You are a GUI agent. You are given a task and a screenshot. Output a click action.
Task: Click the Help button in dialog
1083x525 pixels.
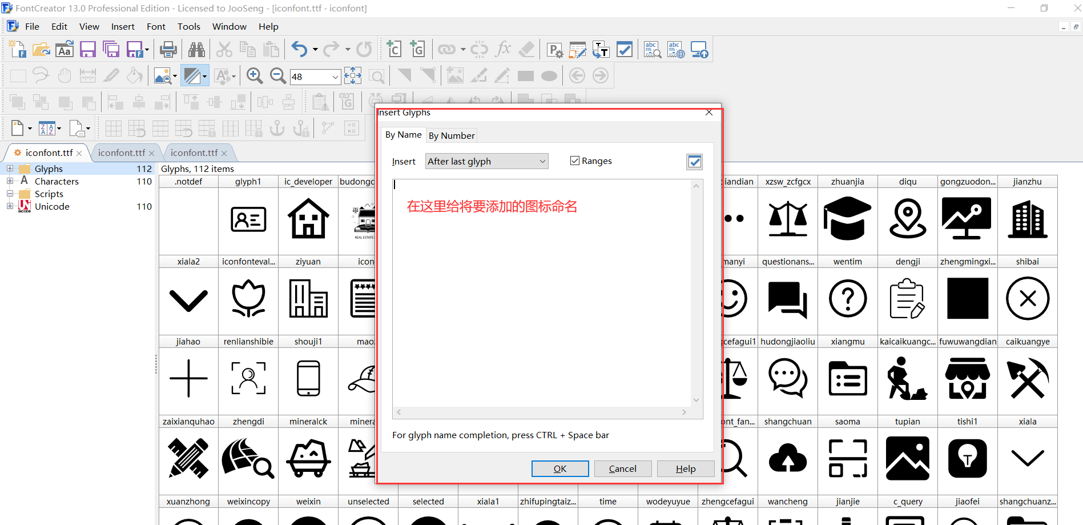(685, 468)
